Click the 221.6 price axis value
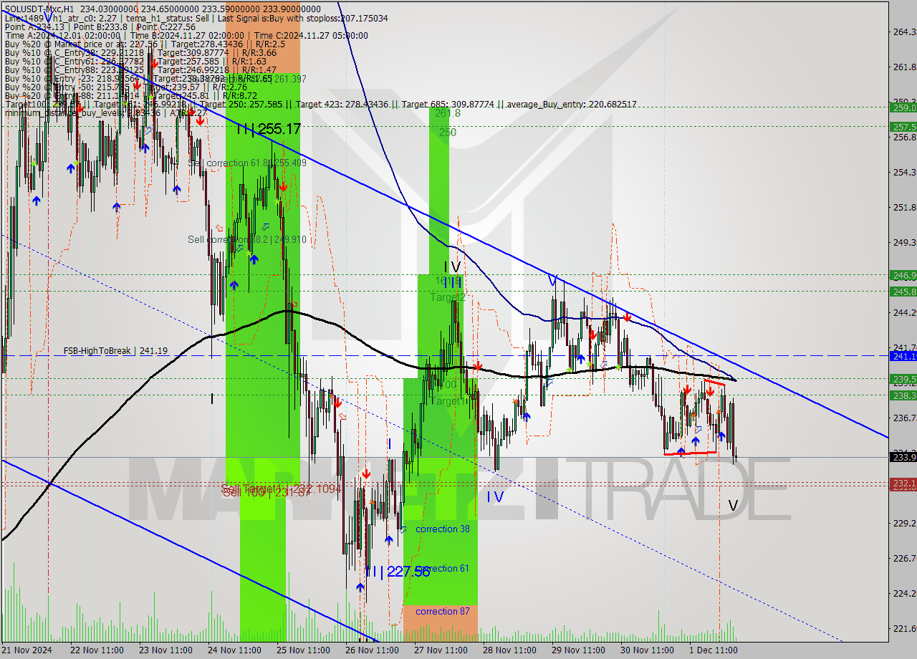The image size is (917, 659). coord(905,628)
